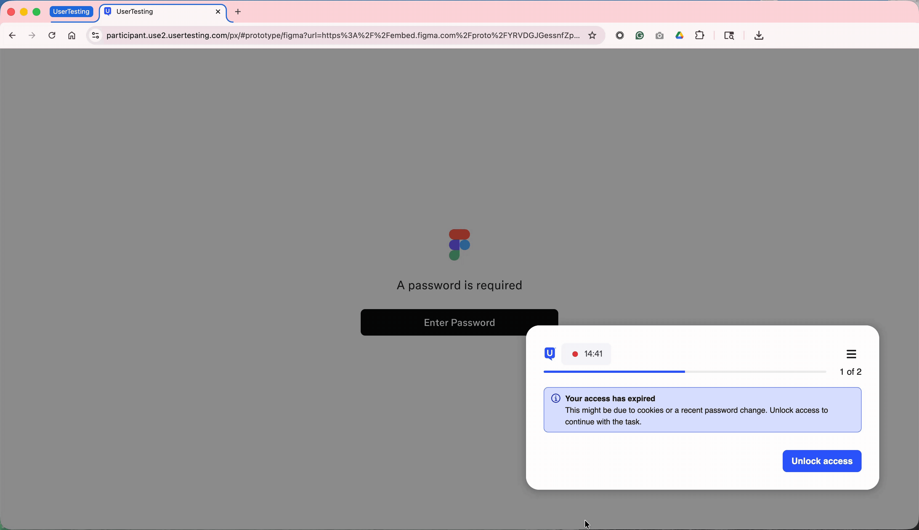This screenshot has width=919, height=530.
Task: Open the UserTesting hamburger menu in the overlay
Action: pos(852,354)
